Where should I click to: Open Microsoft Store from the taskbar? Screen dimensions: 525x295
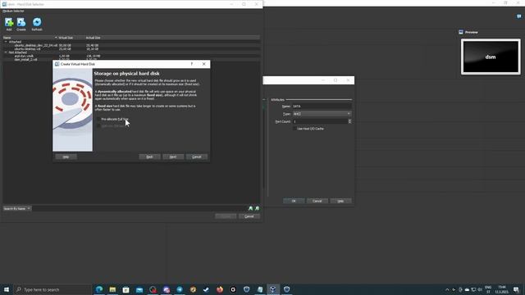pyautogui.click(x=126, y=289)
